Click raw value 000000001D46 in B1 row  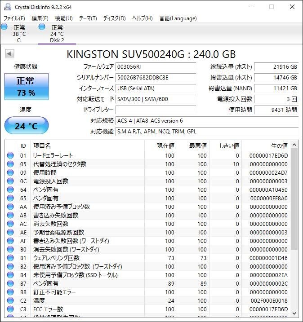[268, 258]
